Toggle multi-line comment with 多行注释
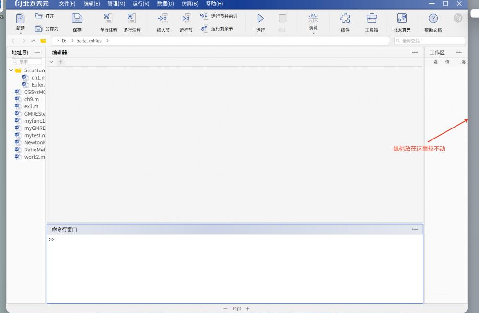This screenshot has width=479, height=313. coord(131,22)
